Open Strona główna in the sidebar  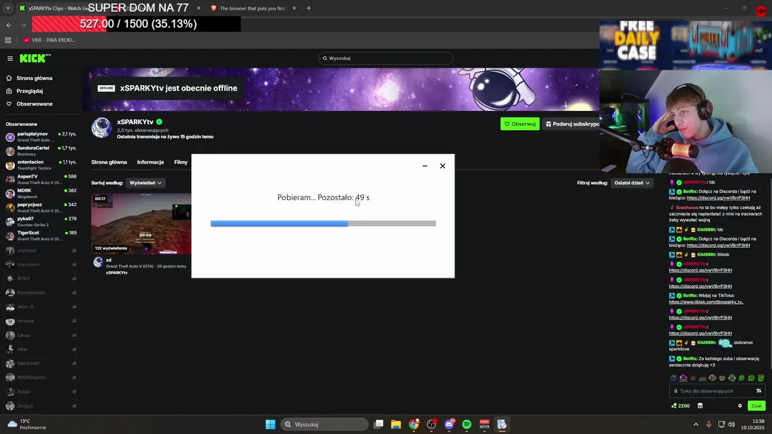point(34,78)
